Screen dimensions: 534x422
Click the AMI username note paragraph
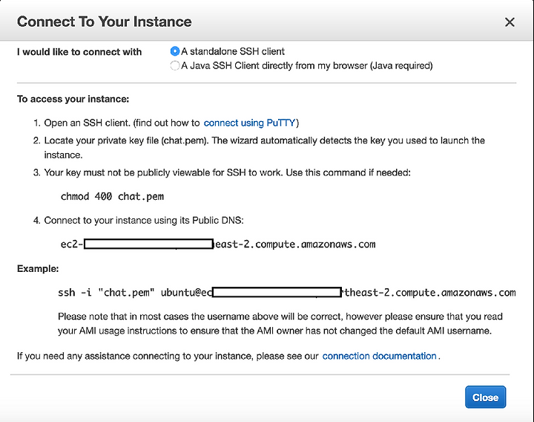[280, 324]
